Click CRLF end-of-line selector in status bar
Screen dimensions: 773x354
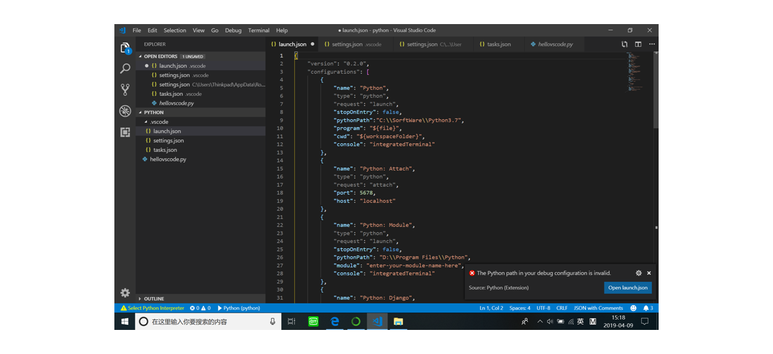562,308
